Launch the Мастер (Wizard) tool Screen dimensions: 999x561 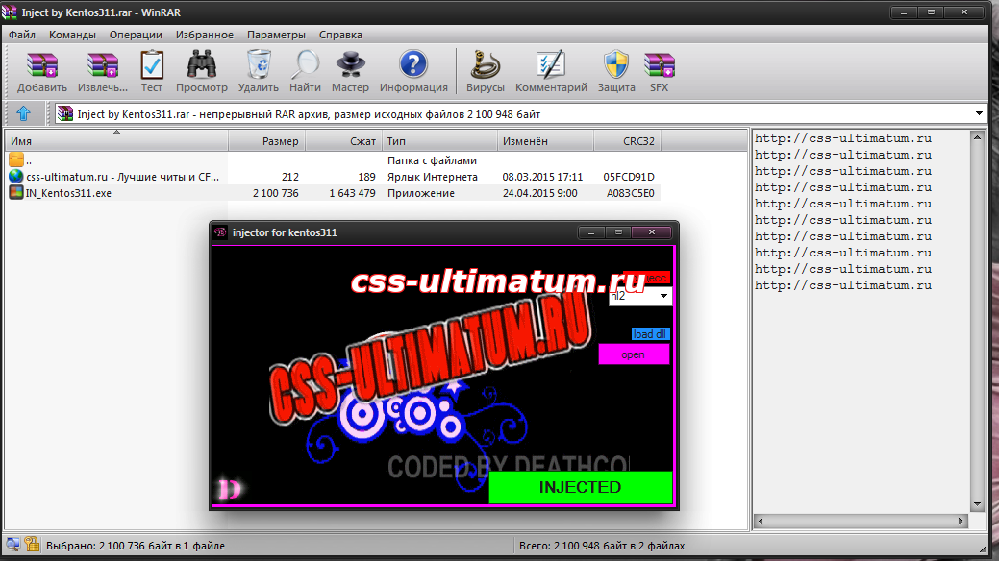tap(350, 65)
